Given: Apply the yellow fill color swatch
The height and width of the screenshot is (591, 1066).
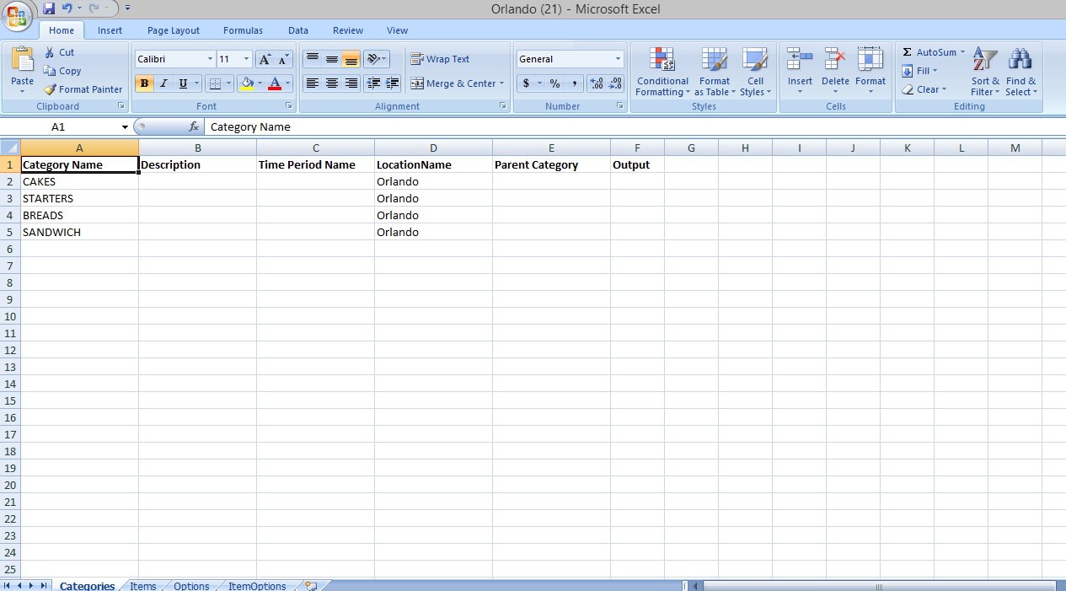Looking at the screenshot, I should [x=247, y=83].
